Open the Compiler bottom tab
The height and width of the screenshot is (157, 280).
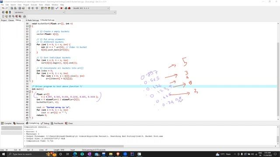[6, 123]
